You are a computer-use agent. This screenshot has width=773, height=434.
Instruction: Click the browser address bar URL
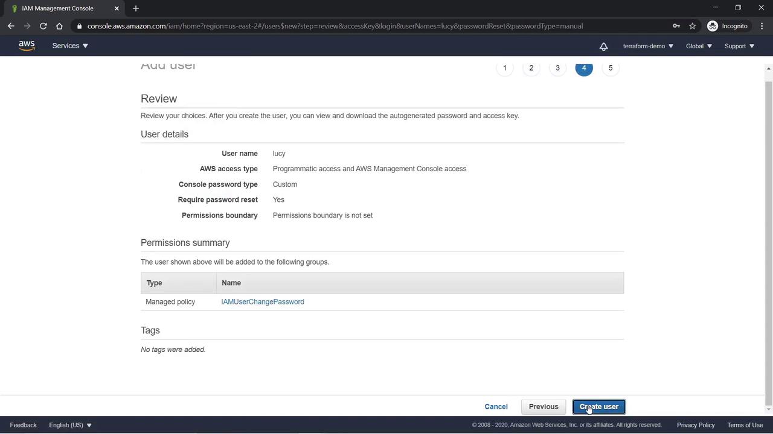[x=335, y=26]
